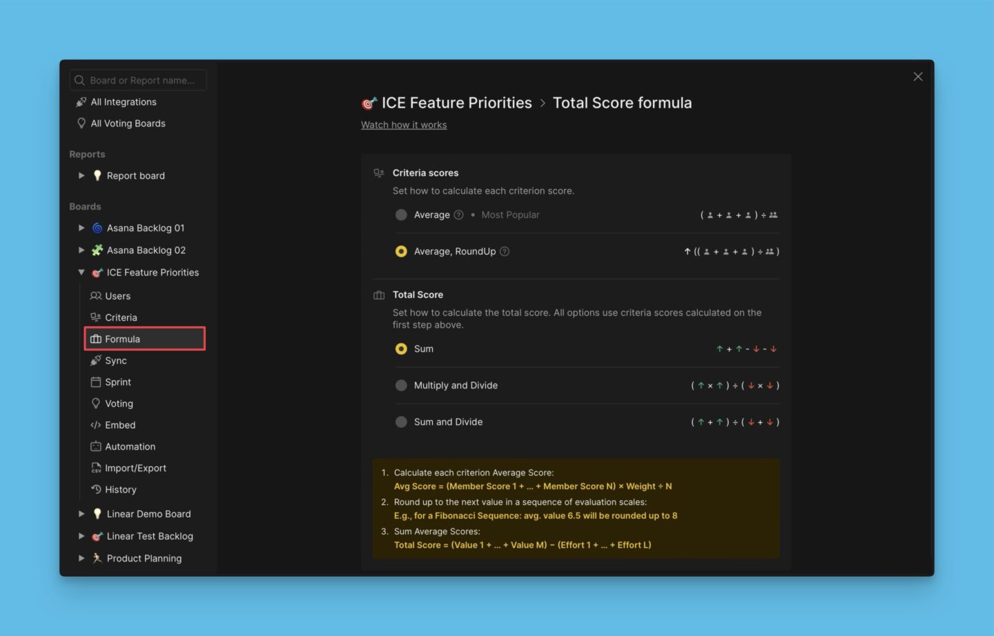Expand the Asana Backlog 01 board
This screenshot has width=994, height=636.
pos(81,228)
